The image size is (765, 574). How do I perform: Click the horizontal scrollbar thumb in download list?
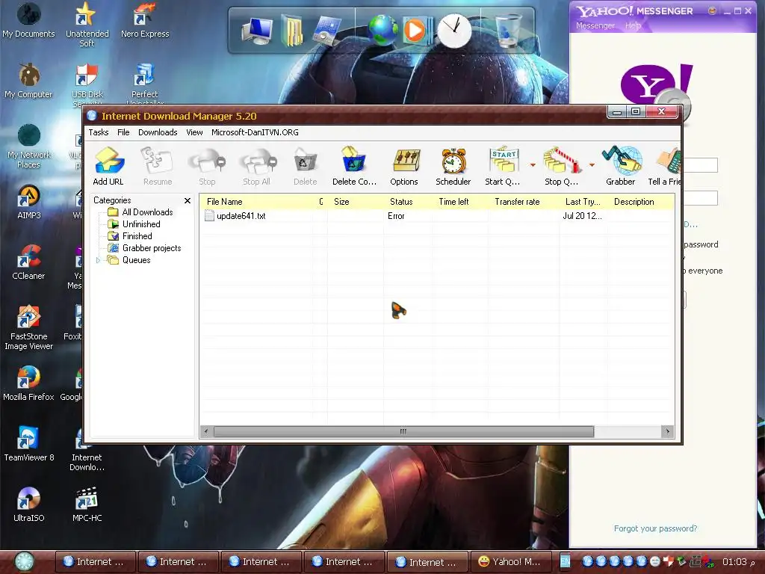[403, 431]
